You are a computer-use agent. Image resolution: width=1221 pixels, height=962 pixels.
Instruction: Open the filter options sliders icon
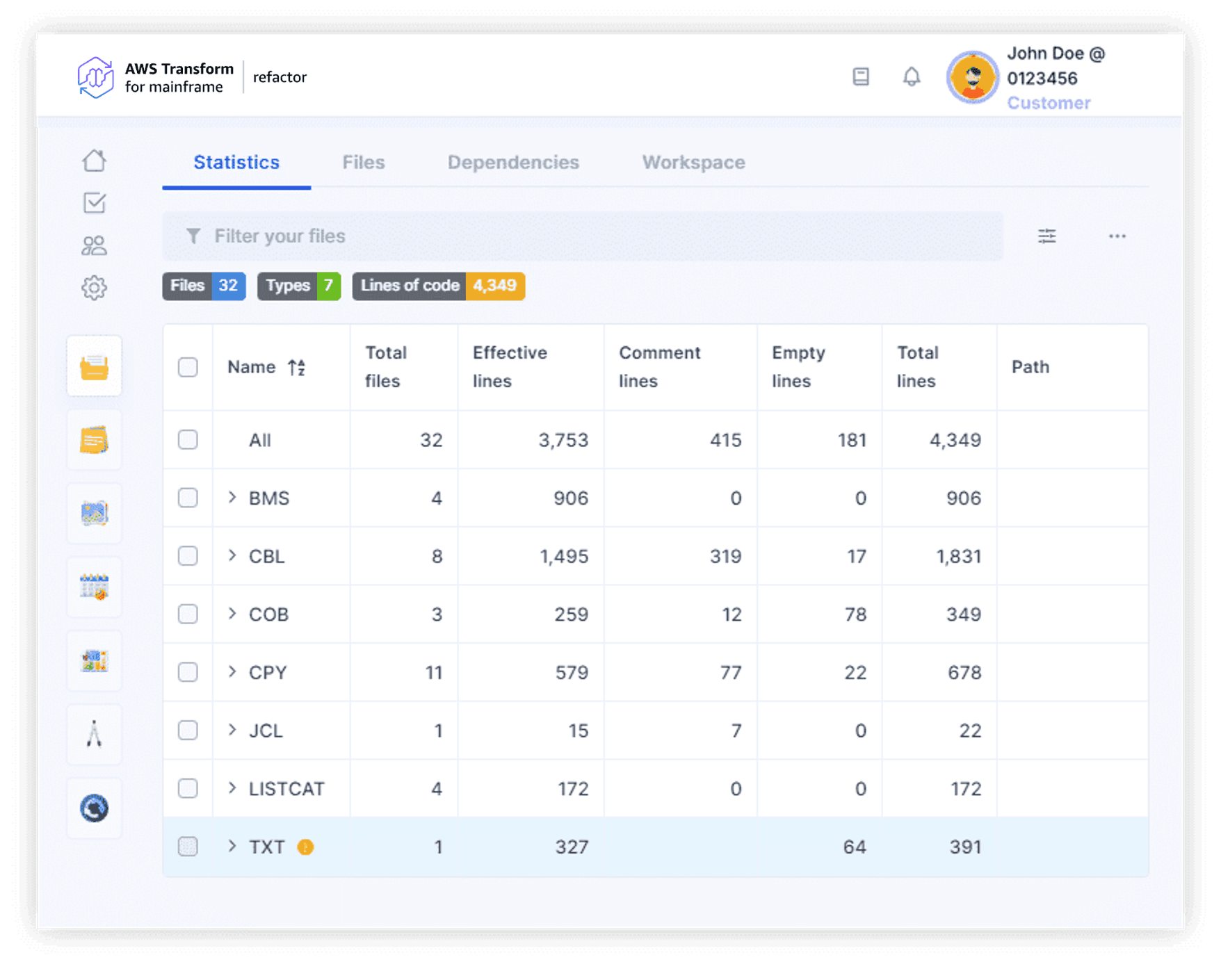[1046, 236]
